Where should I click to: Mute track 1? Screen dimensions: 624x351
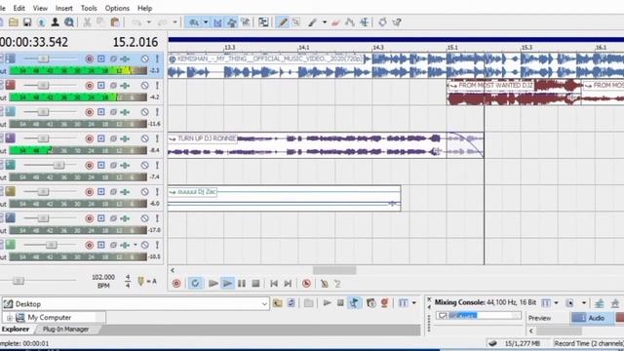pyautogui.click(x=145, y=58)
